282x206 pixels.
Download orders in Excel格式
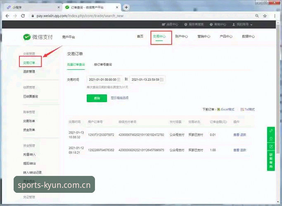[x=226, y=109]
